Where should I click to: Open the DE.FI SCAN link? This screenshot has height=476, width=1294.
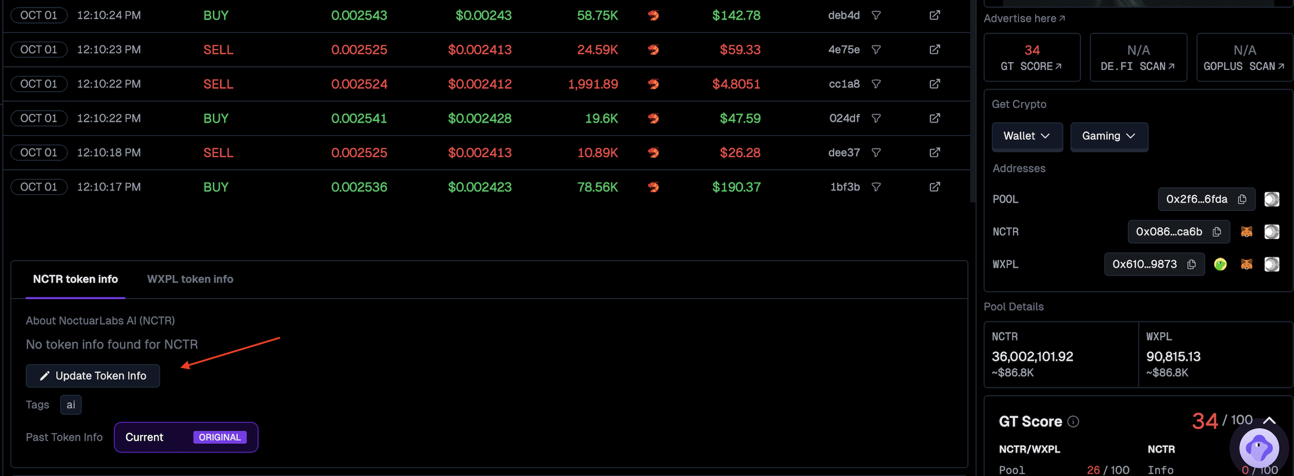pos(1138,57)
